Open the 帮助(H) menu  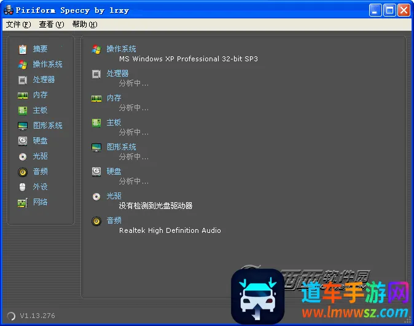[x=84, y=25]
